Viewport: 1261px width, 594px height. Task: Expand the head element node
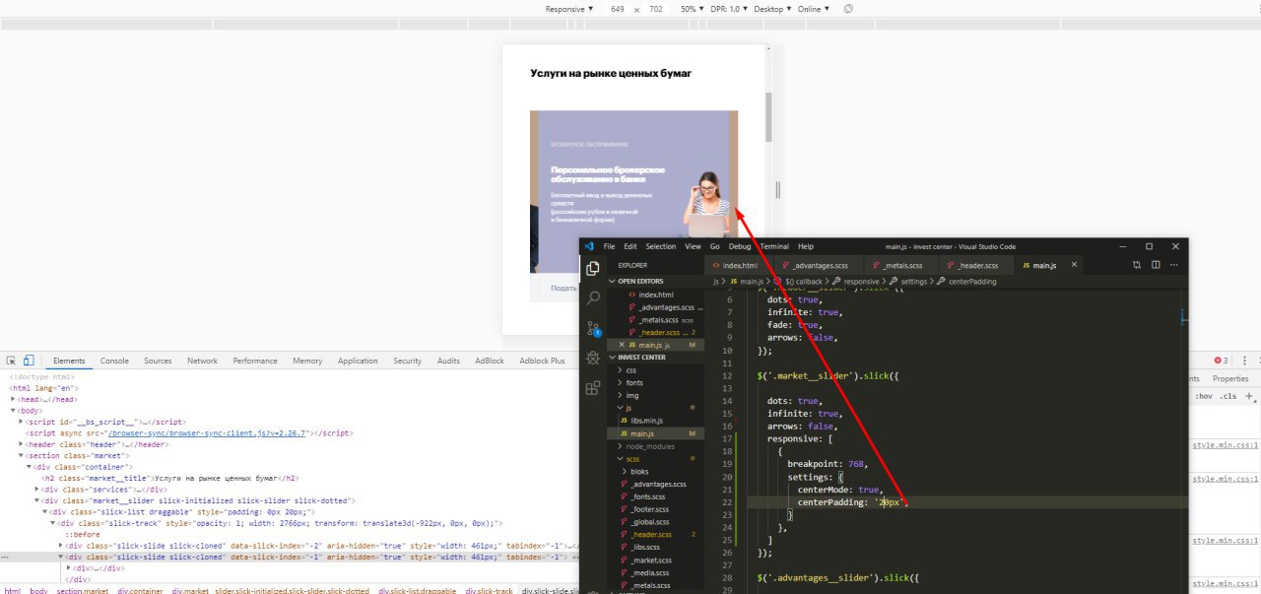[x=14, y=399]
